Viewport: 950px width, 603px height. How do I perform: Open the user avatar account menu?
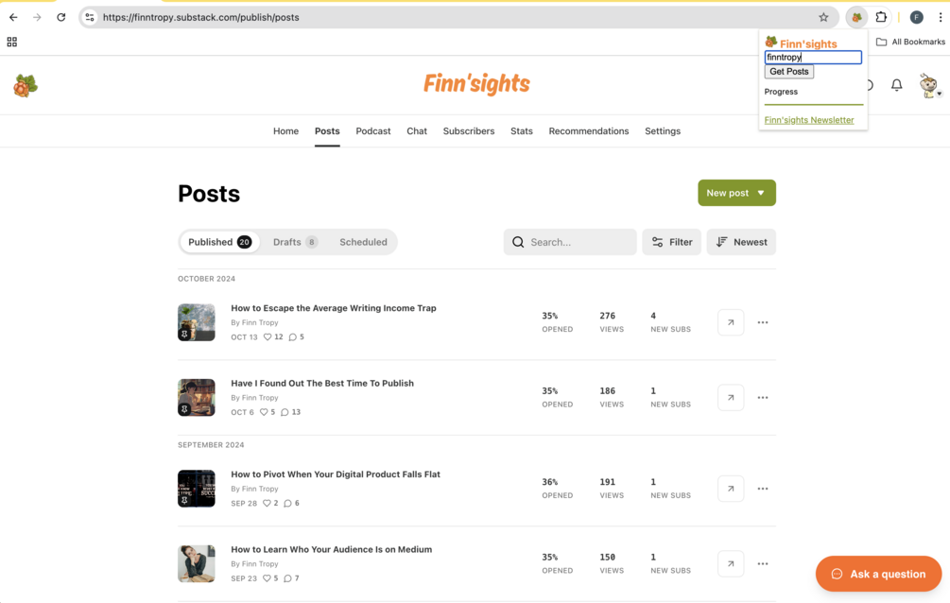(929, 85)
